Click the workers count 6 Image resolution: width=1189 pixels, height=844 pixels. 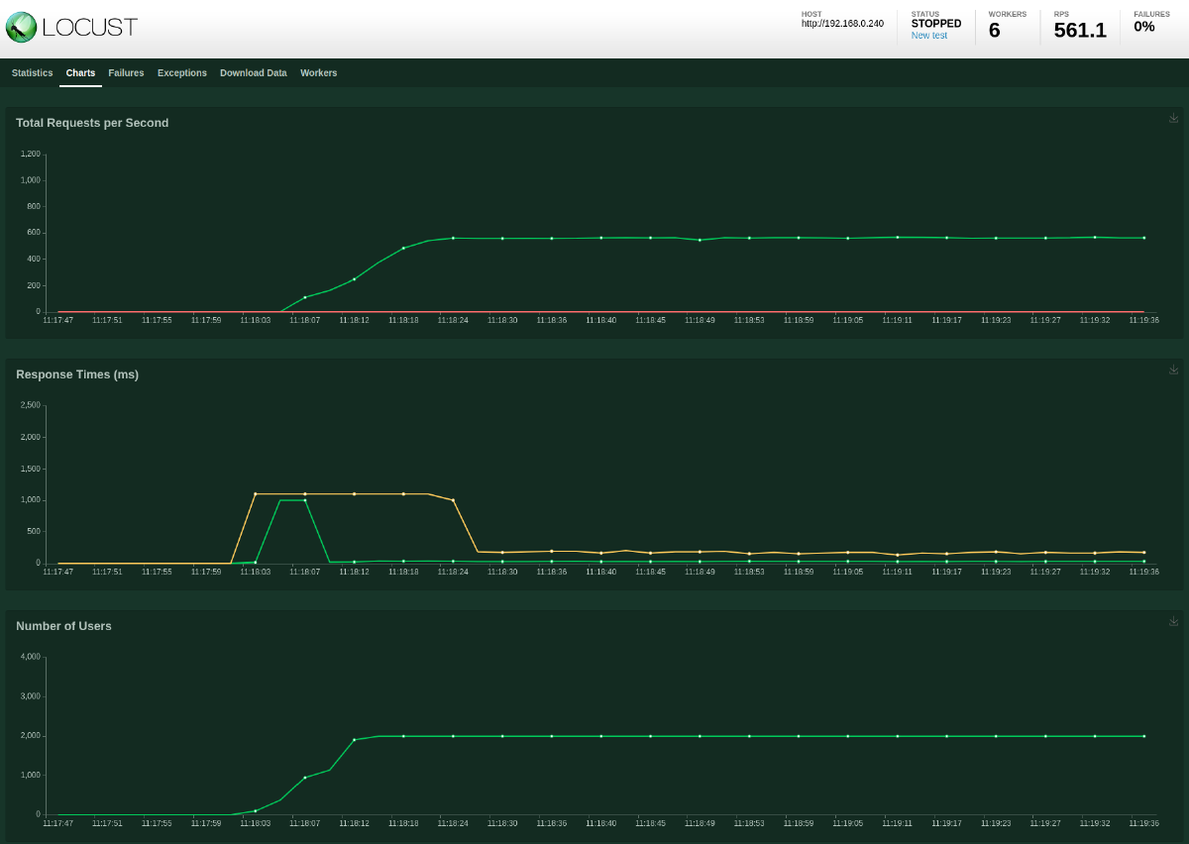[x=994, y=30]
